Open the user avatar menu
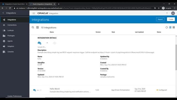The width and height of the screenshot is (177, 100). (173, 13)
